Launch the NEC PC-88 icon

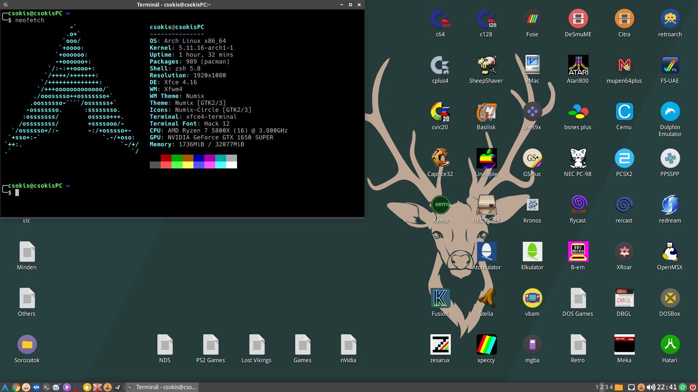486,205
